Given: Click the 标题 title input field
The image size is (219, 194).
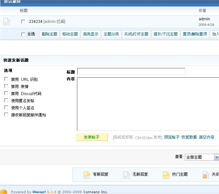Looking at the screenshot, I should point(131,72).
